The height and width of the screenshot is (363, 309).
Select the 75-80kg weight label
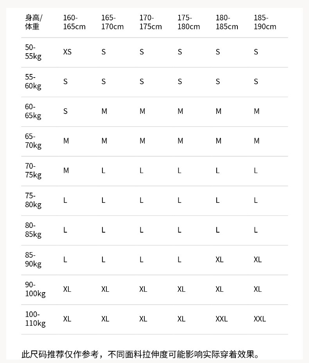coord(33,200)
